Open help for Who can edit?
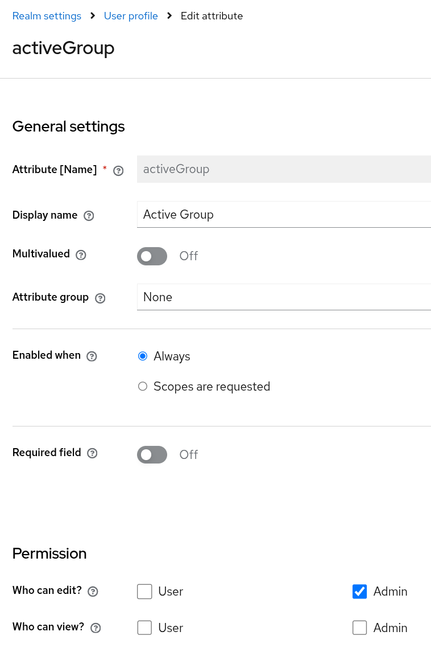 tap(93, 592)
